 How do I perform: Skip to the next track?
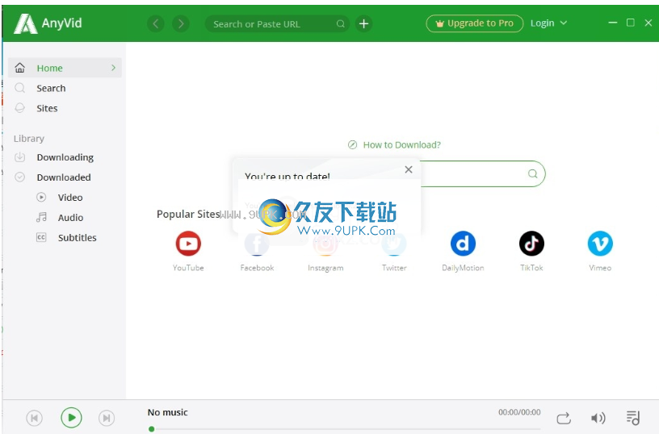tap(107, 418)
